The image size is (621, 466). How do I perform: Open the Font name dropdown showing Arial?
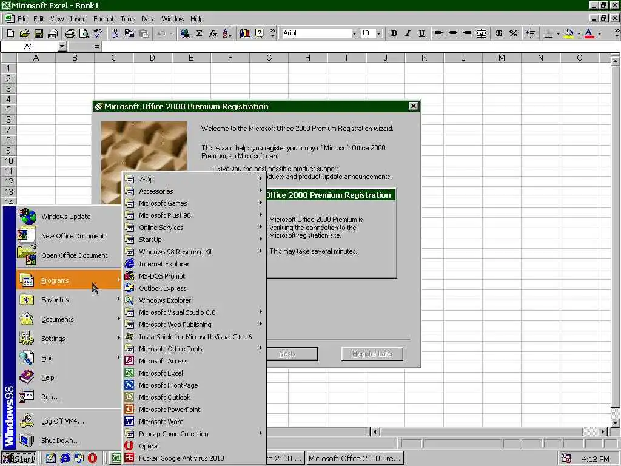(354, 33)
